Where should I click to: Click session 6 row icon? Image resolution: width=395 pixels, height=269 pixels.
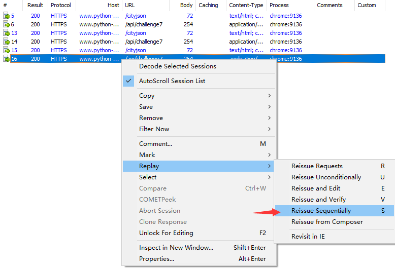coord(7,24)
